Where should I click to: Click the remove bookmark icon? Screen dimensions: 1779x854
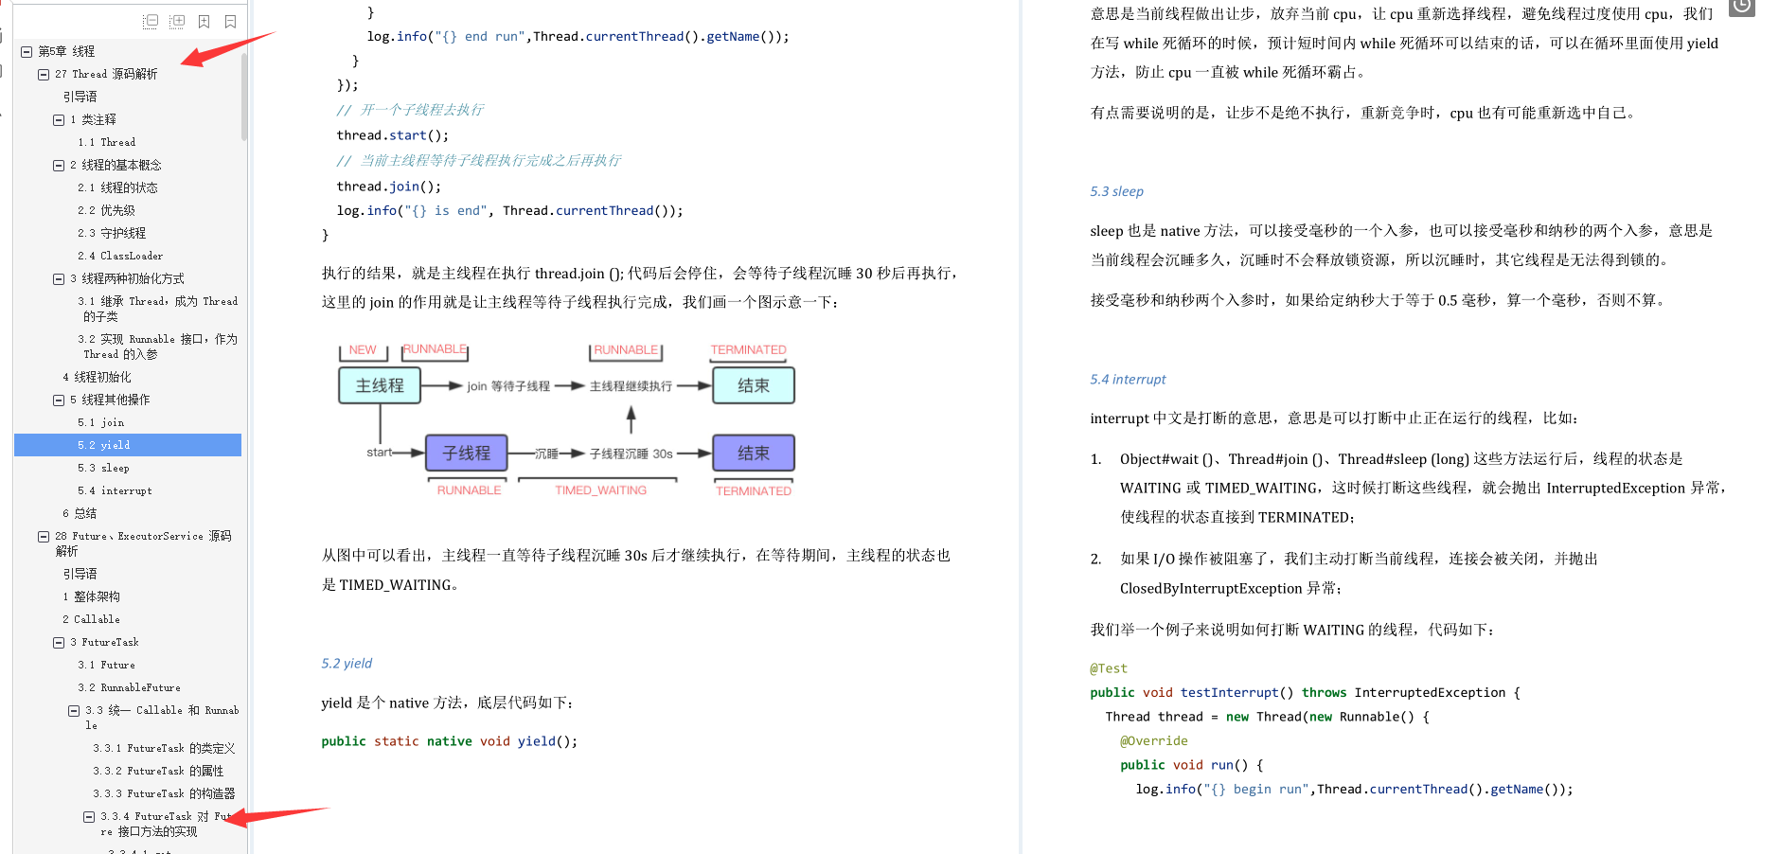(230, 21)
